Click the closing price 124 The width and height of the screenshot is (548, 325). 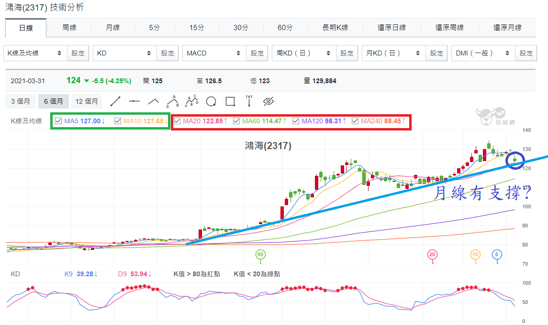click(x=73, y=81)
